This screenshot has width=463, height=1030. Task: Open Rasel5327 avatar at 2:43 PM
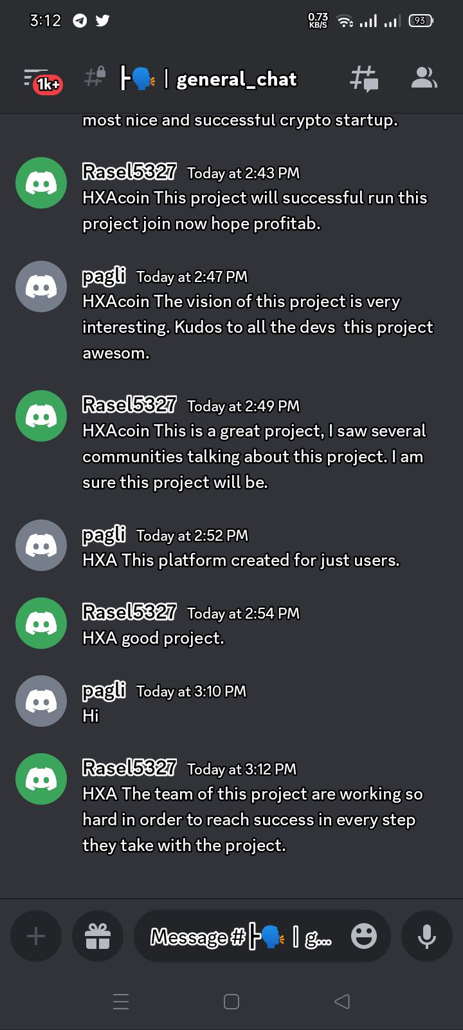coord(41,183)
